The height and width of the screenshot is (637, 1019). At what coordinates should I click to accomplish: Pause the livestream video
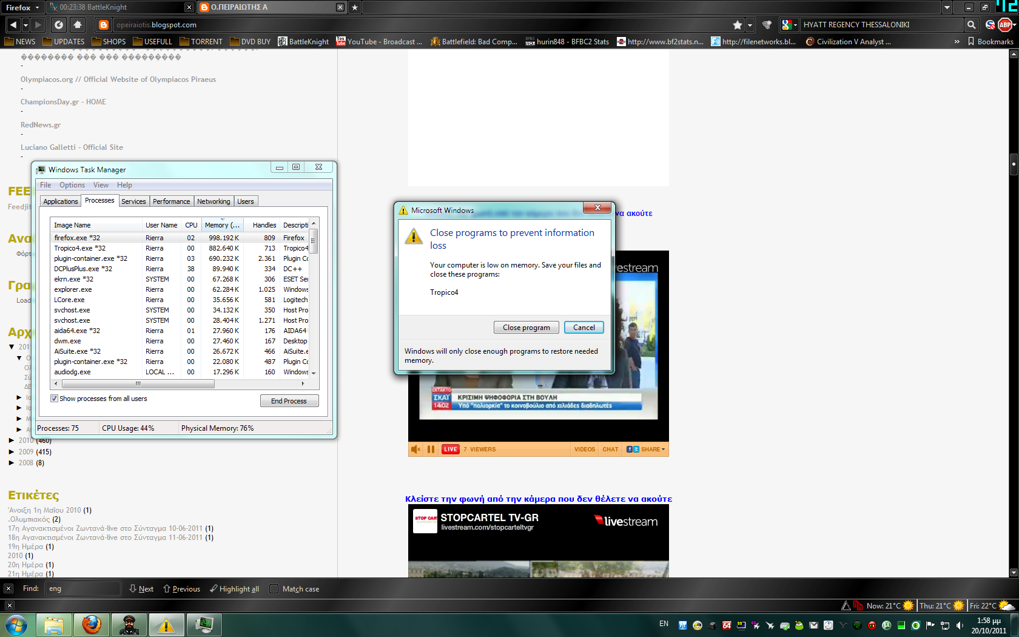pyautogui.click(x=431, y=450)
